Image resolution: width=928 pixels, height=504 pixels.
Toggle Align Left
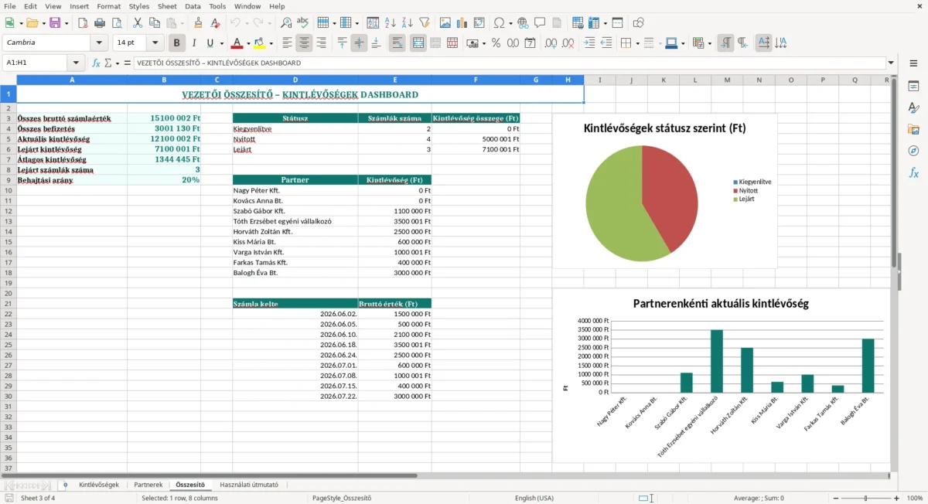[287, 43]
